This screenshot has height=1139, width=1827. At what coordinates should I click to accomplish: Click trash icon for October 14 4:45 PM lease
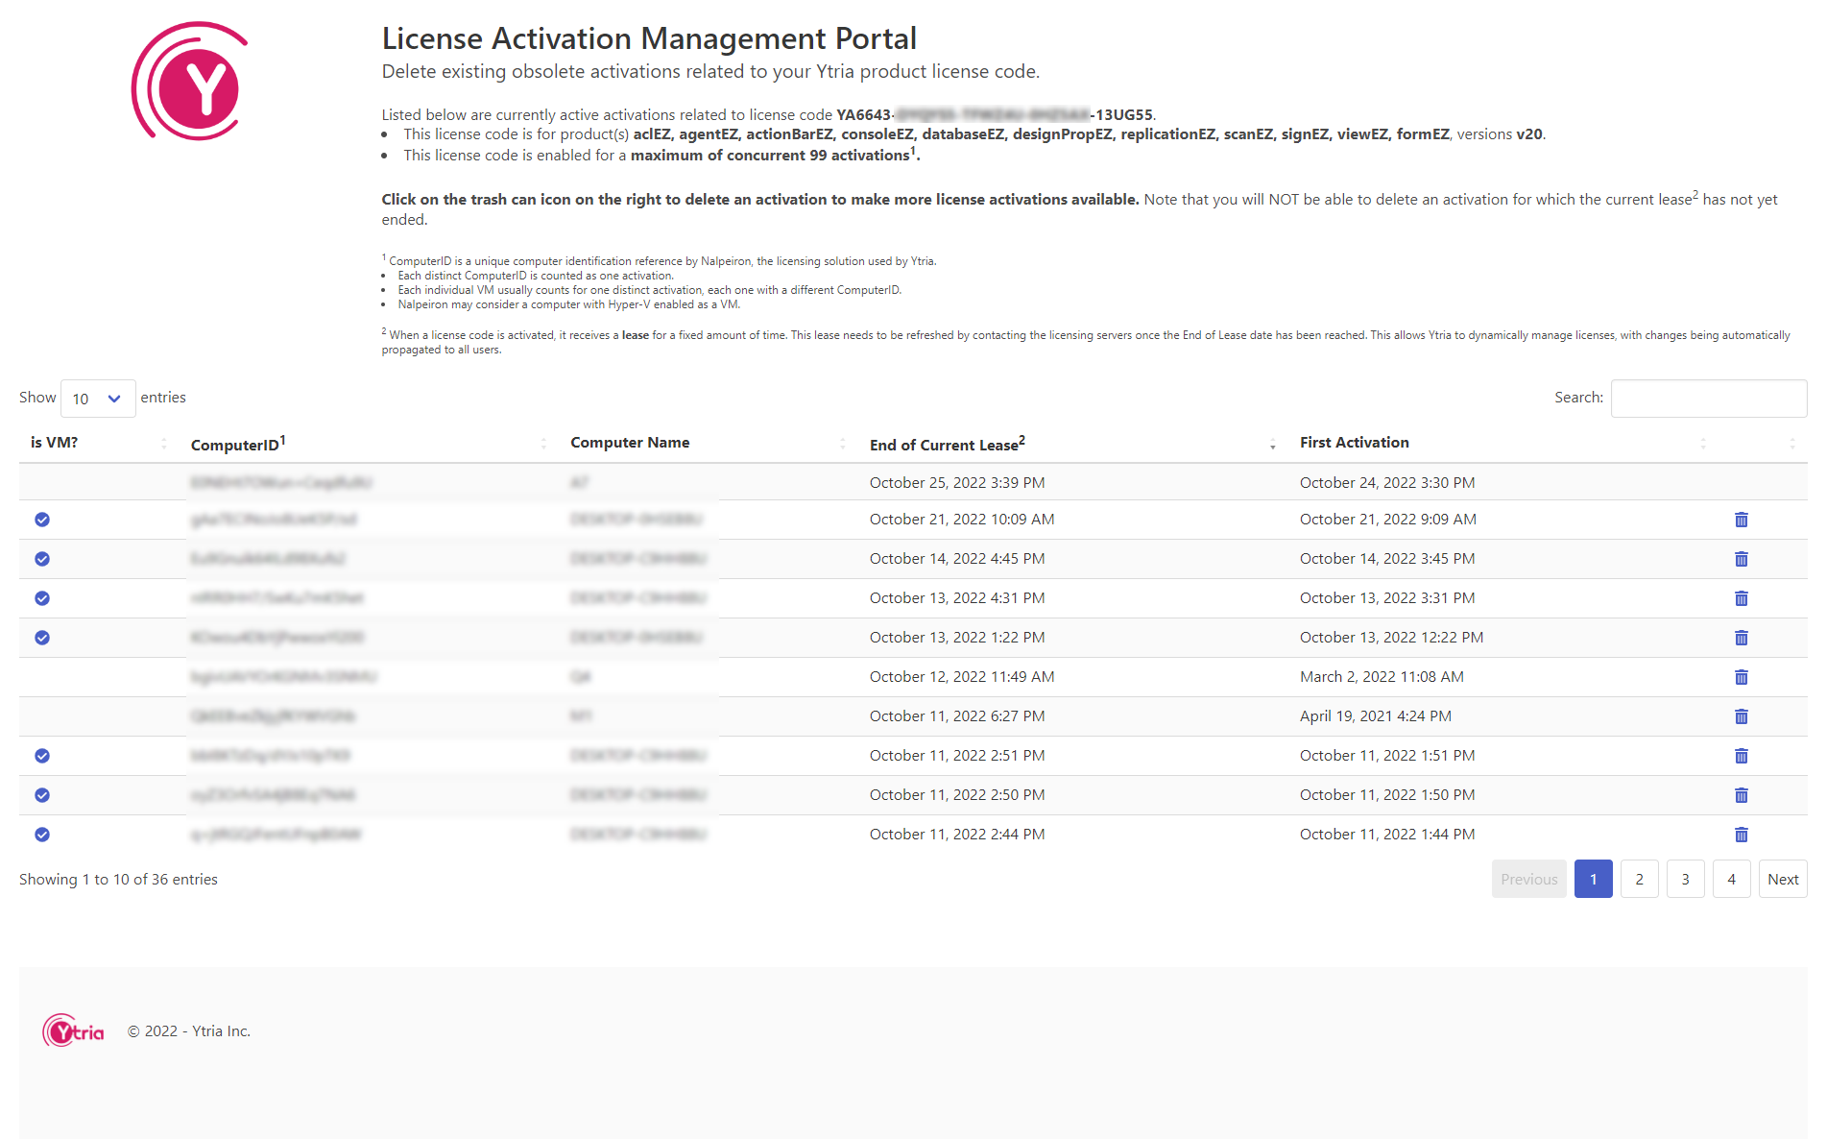point(1741,559)
